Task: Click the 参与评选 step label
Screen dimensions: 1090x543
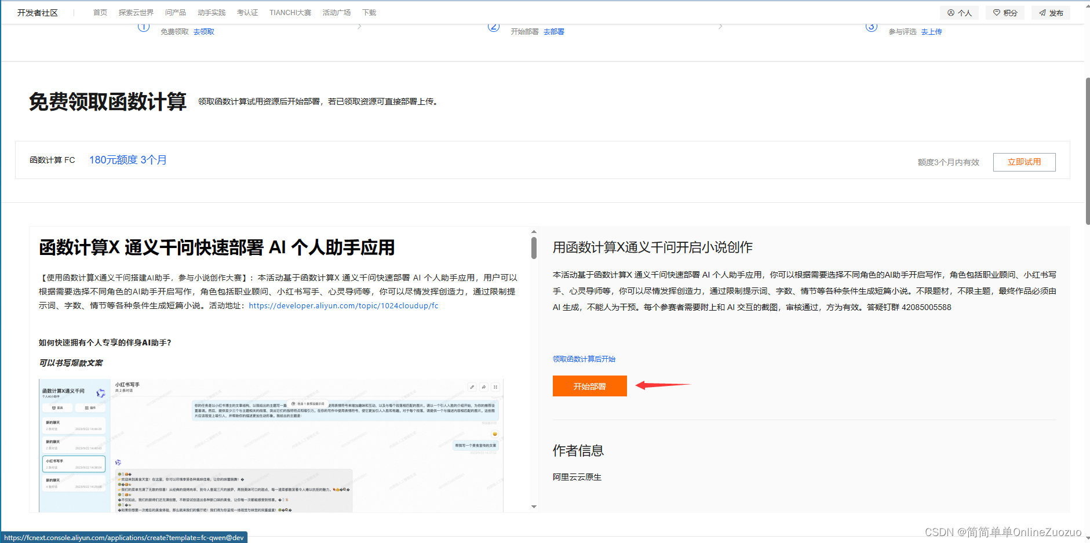Action: coord(902,32)
